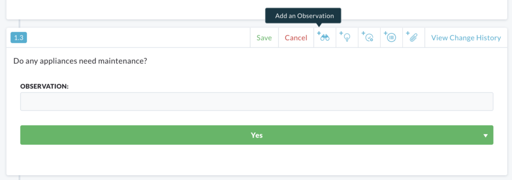Image resolution: width=512 pixels, height=180 pixels.
Task: Expand the green Yes answer dropdown
Action: [256, 135]
